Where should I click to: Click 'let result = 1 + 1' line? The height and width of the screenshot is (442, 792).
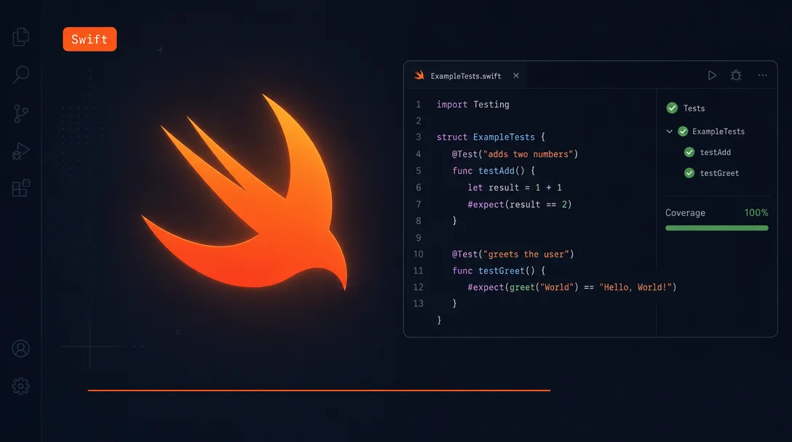coord(515,188)
